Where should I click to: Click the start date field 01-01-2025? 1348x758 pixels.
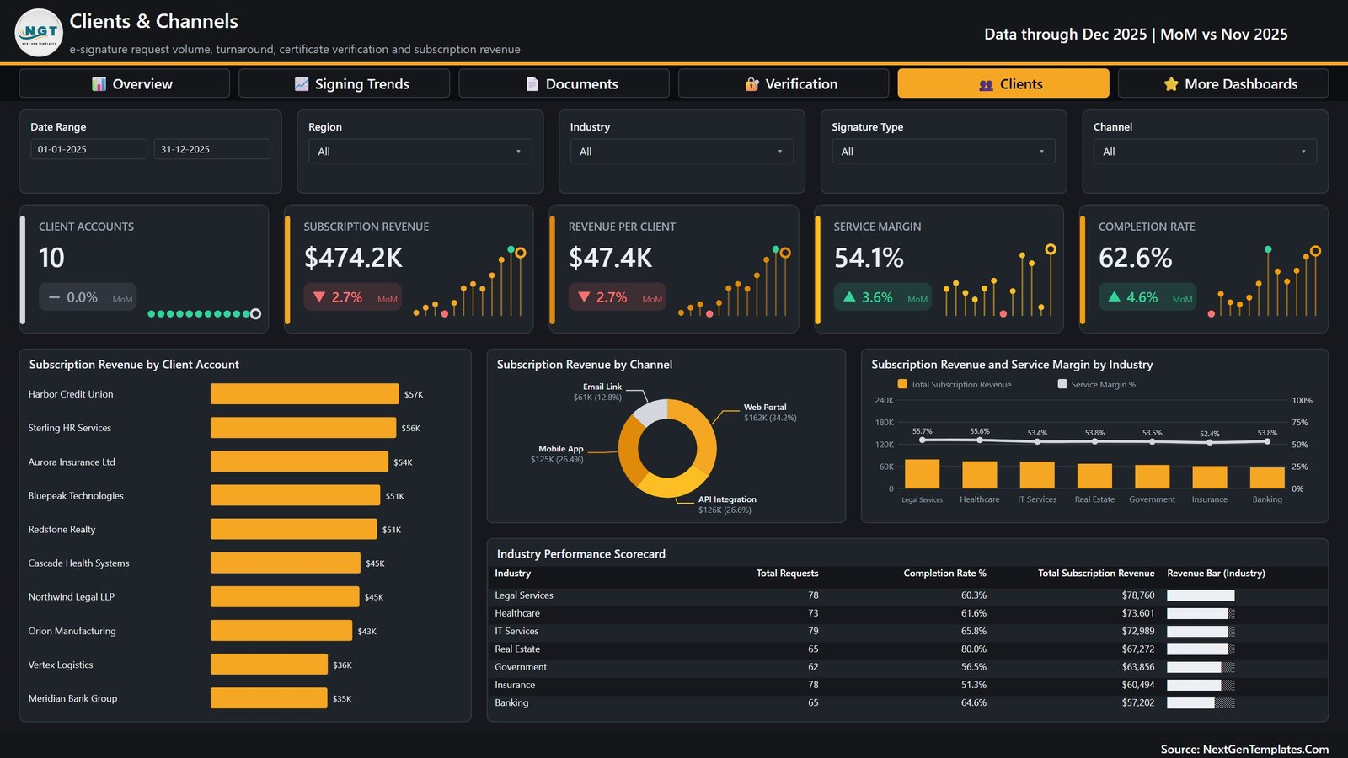point(88,149)
